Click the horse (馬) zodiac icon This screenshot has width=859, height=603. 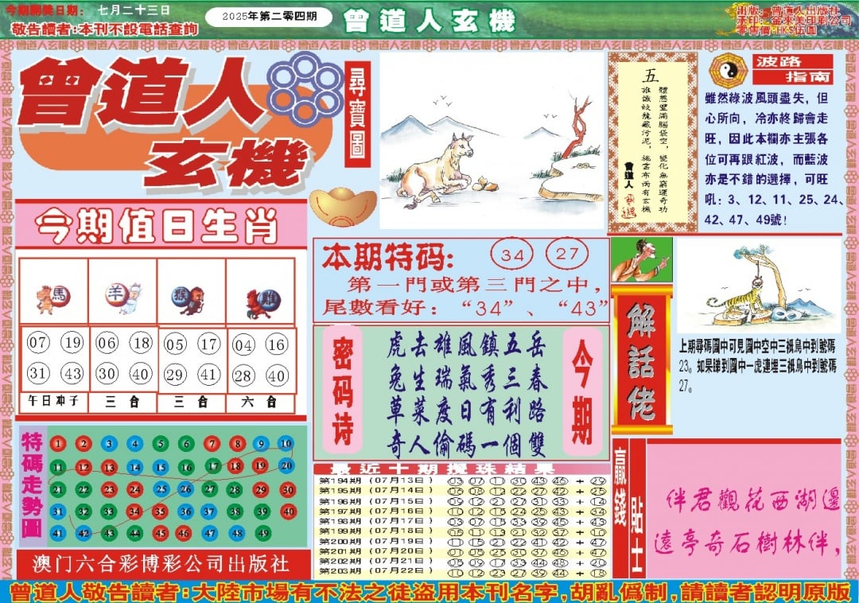[x=53, y=298]
